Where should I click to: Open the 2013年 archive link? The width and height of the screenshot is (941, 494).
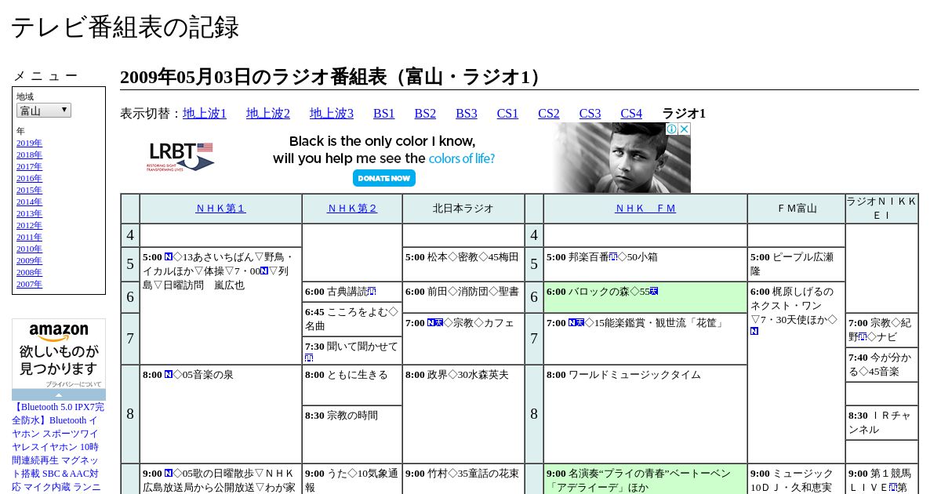(29, 213)
